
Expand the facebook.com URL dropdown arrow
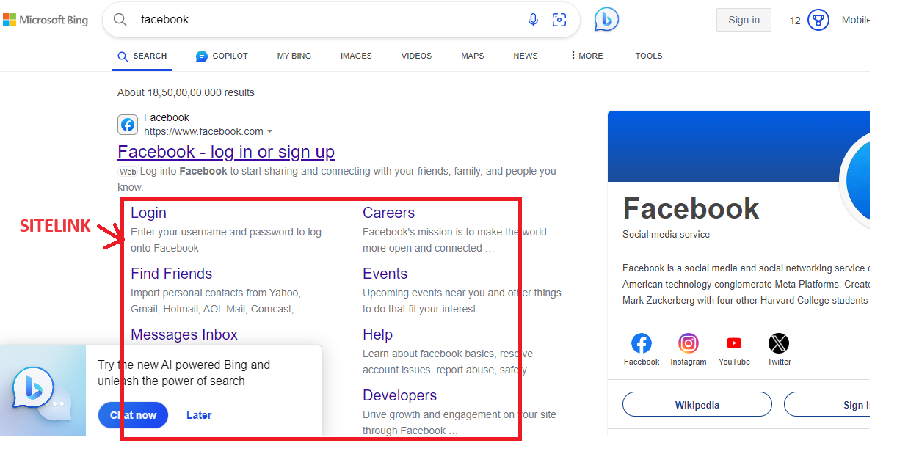(x=270, y=132)
